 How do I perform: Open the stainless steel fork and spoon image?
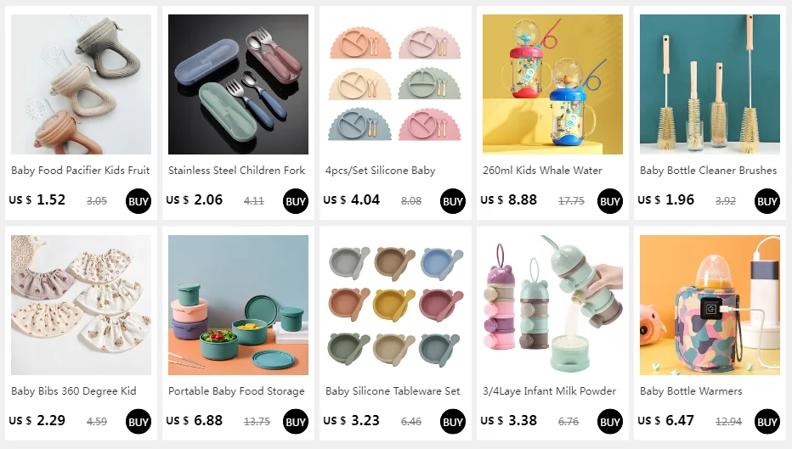coord(238,84)
